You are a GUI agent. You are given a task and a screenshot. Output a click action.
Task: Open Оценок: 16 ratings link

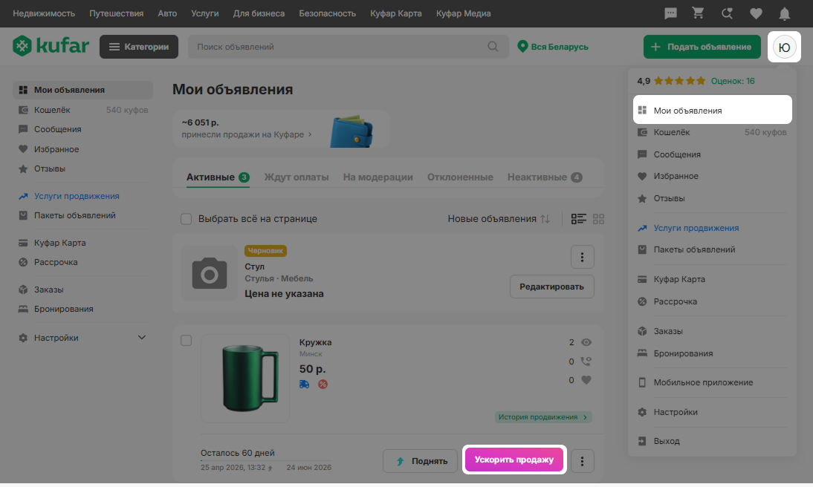click(733, 81)
